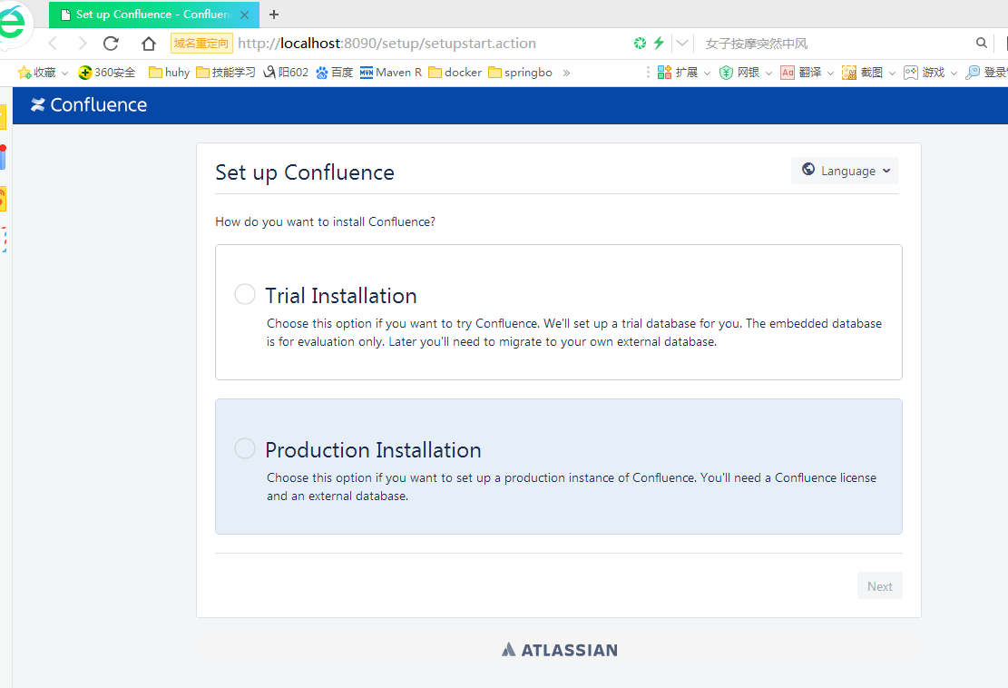Select the Trial Installation radio button
Image resolution: width=1008 pixels, height=688 pixels.
point(245,294)
